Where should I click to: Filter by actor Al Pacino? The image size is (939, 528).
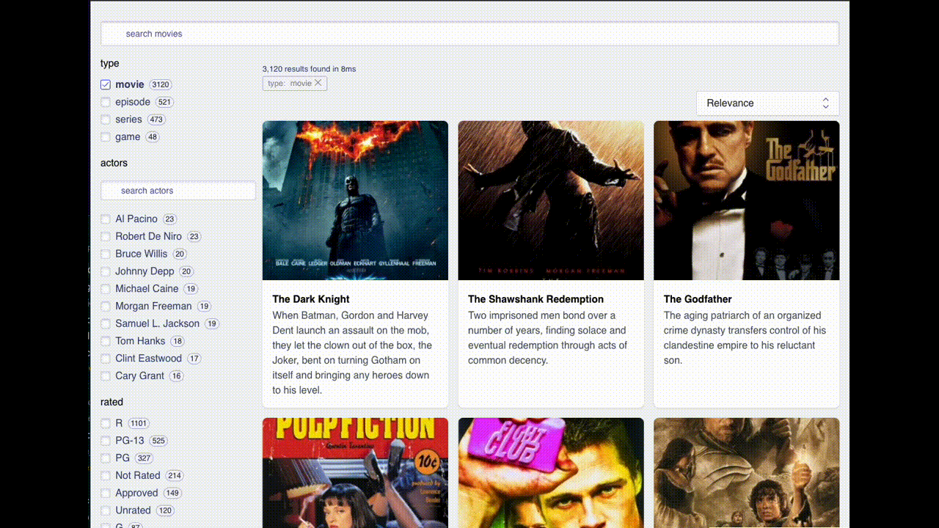pyautogui.click(x=106, y=219)
